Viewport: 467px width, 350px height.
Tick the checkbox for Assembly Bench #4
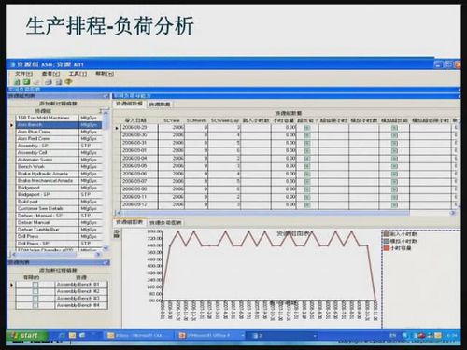coord(35,305)
